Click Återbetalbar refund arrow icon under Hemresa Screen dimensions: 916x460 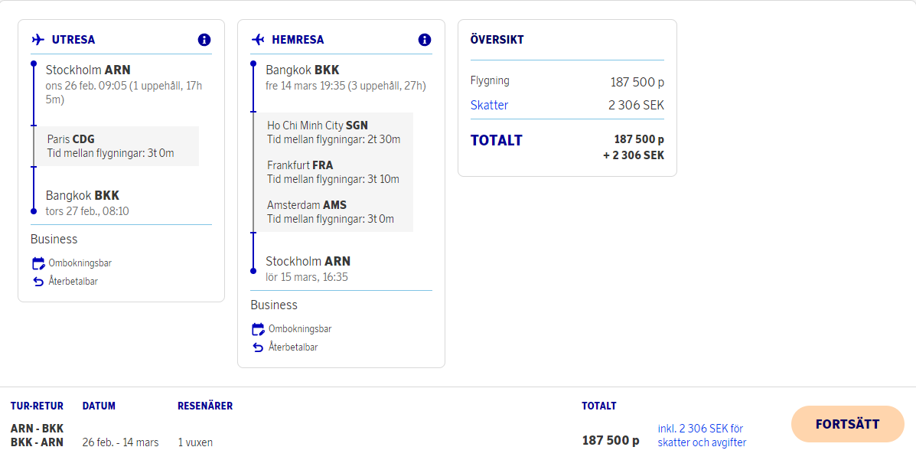(x=258, y=347)
